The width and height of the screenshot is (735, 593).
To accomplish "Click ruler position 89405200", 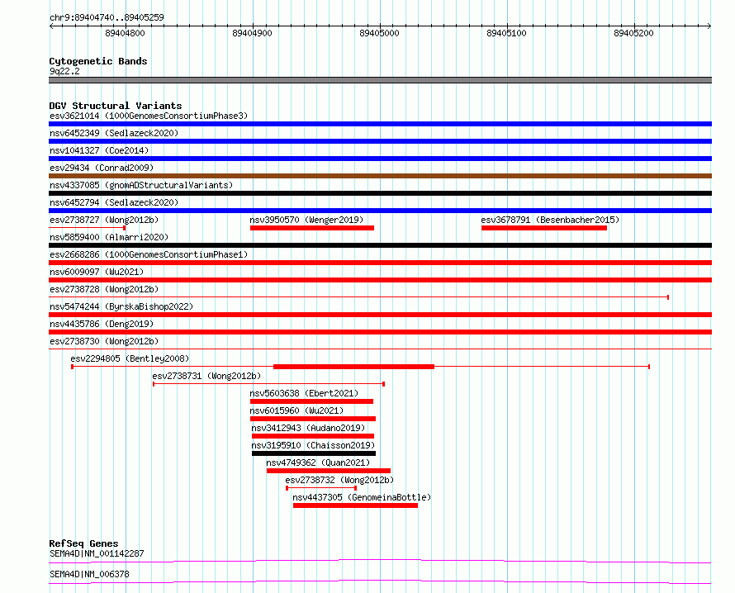I will pyautogui.click(x=633, y=33).
